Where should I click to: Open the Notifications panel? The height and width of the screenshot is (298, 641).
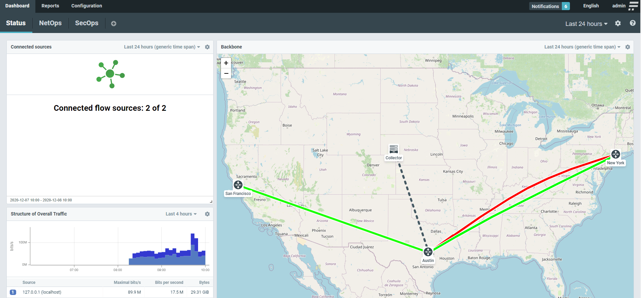click(549, 6)
